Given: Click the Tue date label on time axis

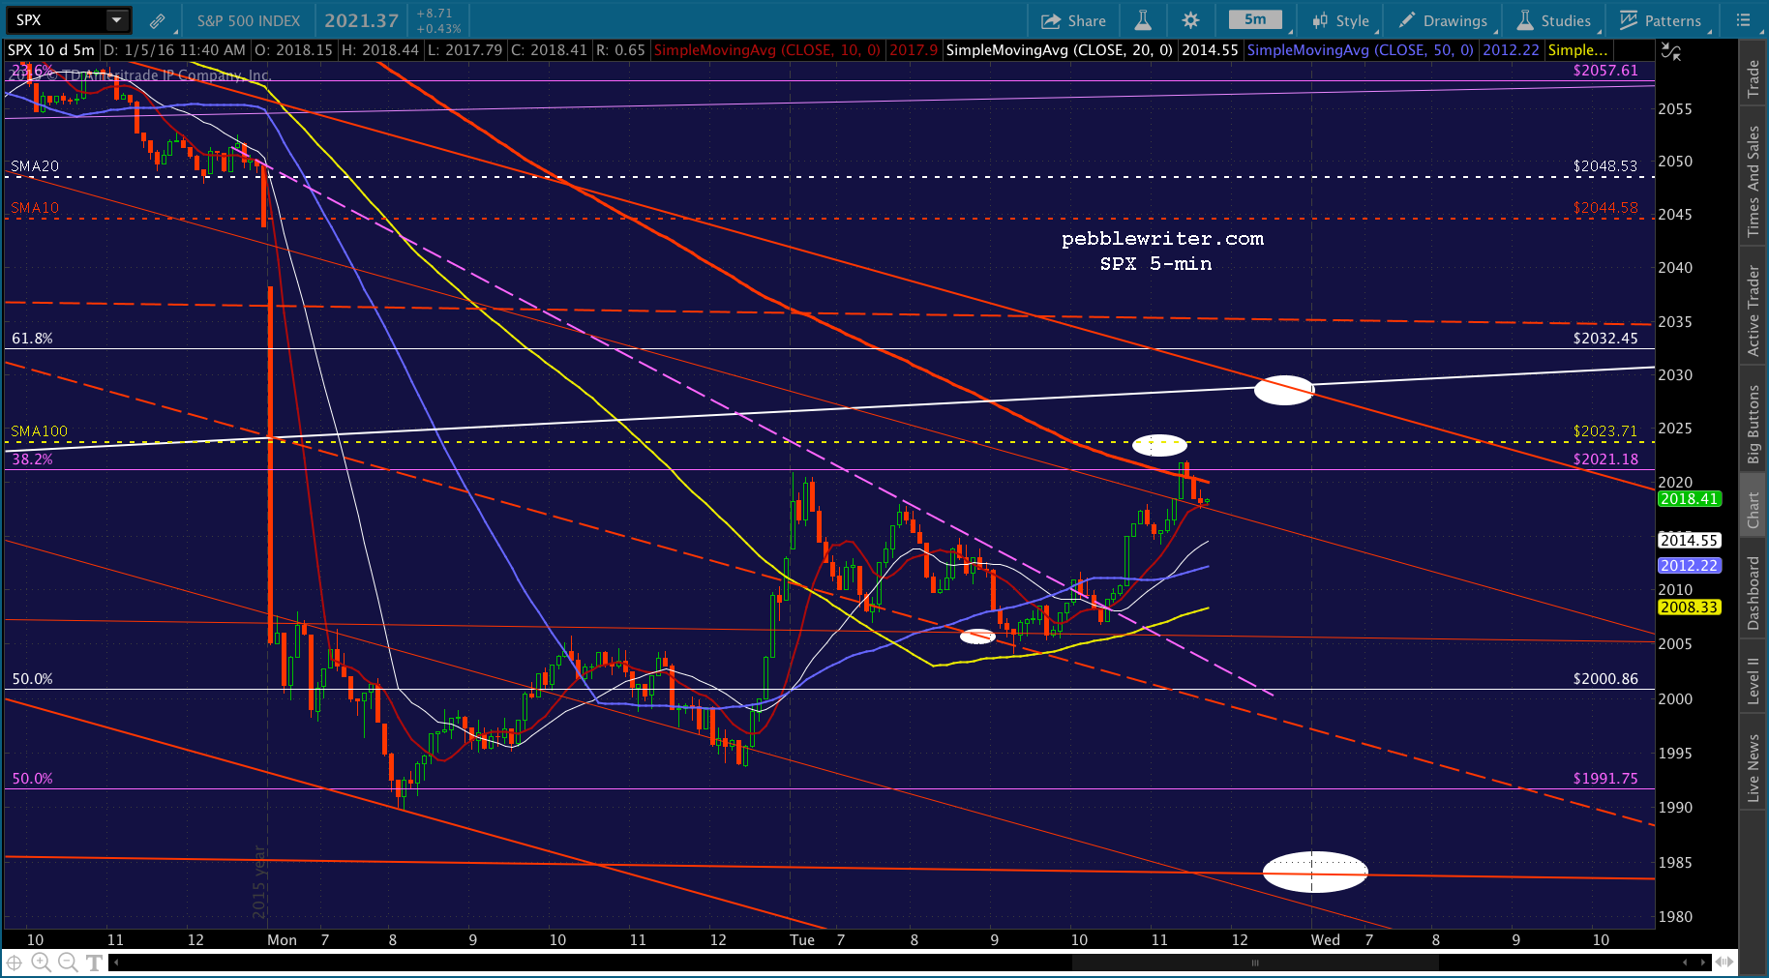Looking at the screenshot, I should (x=802, y=940).
